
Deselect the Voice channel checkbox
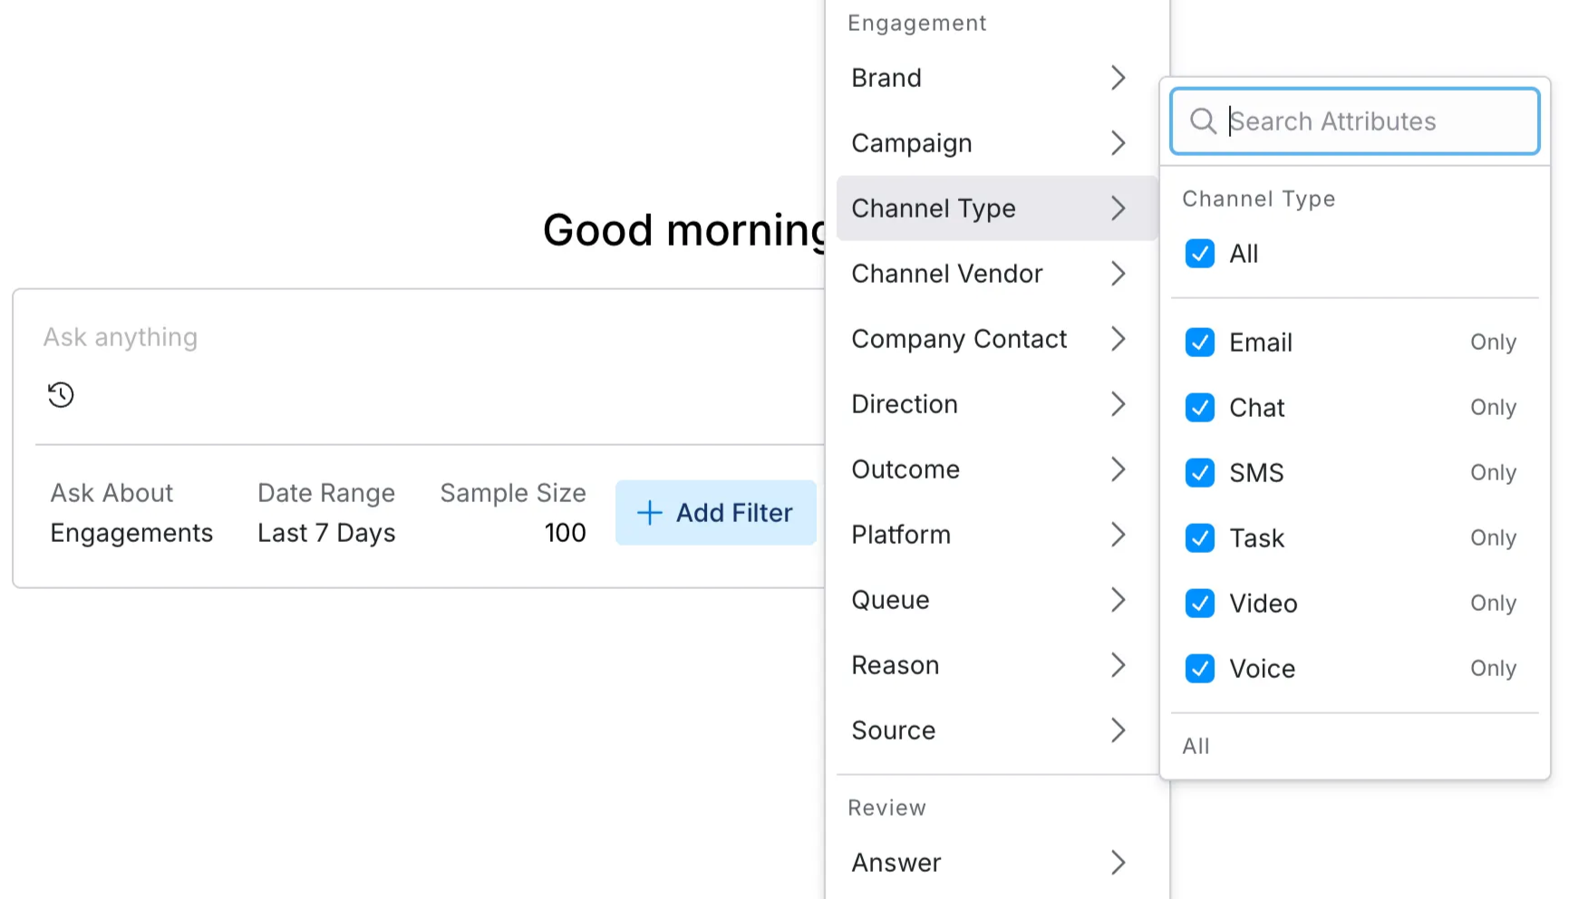click(1200, 669)
